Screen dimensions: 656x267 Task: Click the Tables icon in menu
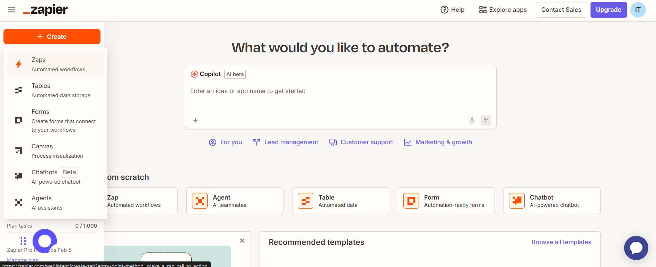coord(19,90)
